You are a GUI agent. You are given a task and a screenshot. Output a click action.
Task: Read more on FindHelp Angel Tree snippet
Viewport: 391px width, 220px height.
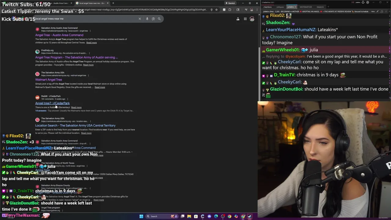88,65
